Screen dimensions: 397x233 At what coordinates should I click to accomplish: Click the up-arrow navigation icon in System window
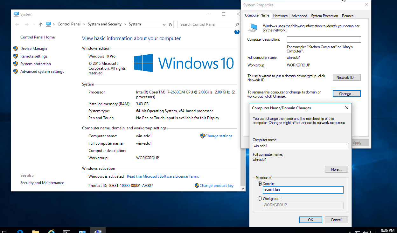click(x=40, y=24)
